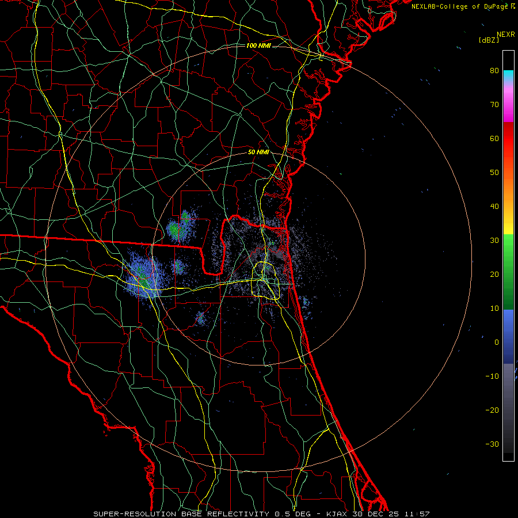Viewport: 518px width, 518px height.
Task: Click the -10 value on the dBZ scale
Action: (x=492, y=376)
